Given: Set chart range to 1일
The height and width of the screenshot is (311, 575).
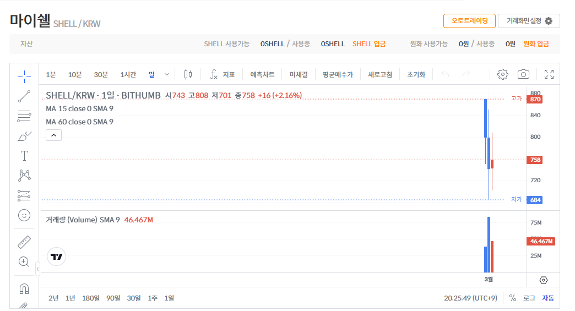Looking at the screenshot, I should coord(169,298).
